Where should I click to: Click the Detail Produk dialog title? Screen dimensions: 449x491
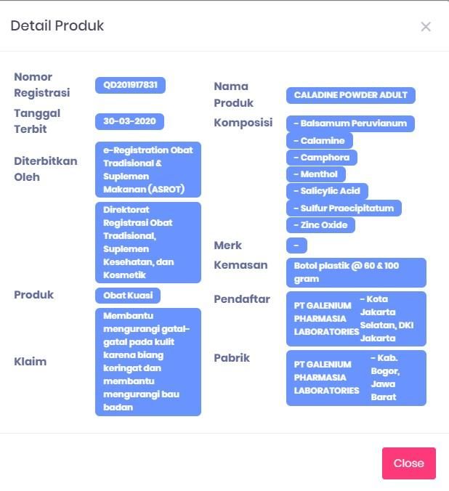[57, 26]
